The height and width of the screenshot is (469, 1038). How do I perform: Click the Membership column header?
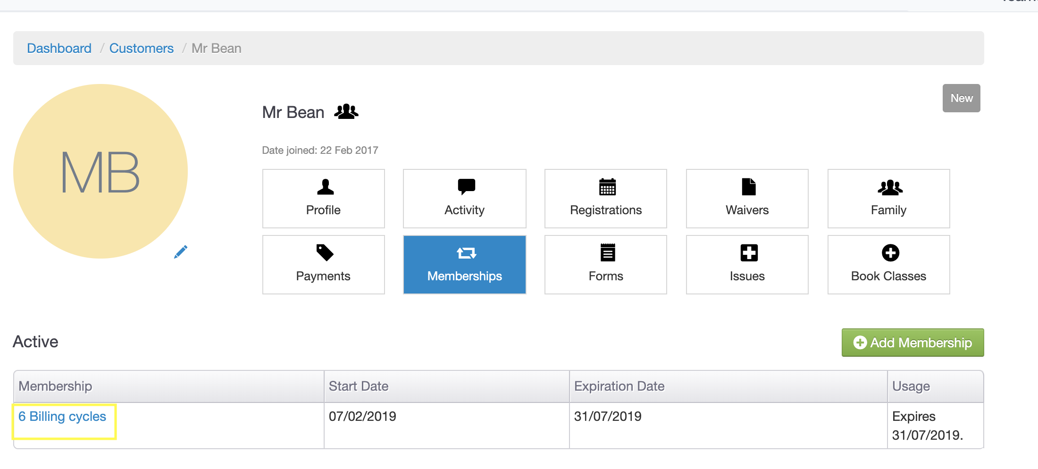pos(55,386)
